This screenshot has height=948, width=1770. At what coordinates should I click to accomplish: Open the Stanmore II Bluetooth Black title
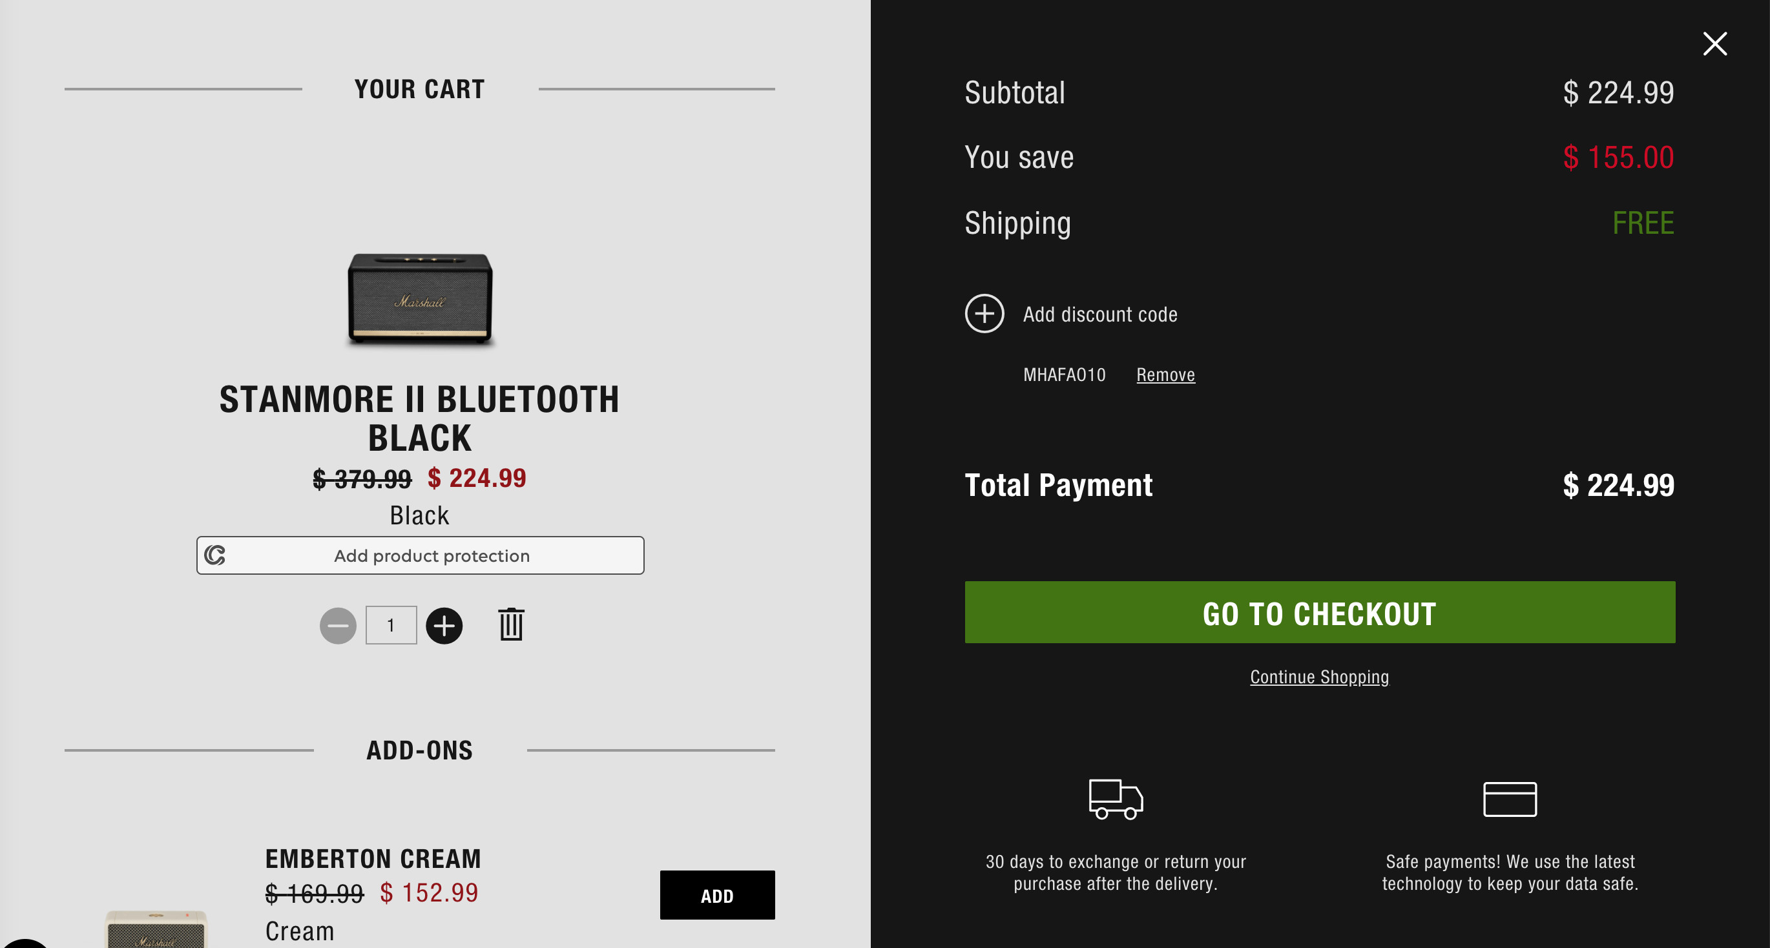click(x=419, y=418)
